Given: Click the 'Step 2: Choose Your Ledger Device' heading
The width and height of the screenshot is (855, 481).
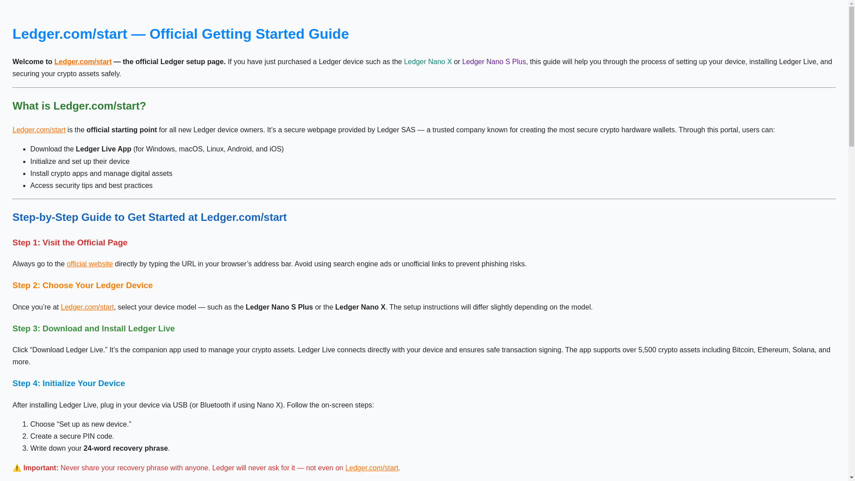Looking at the screenshot, I should [x=82, y=285].
